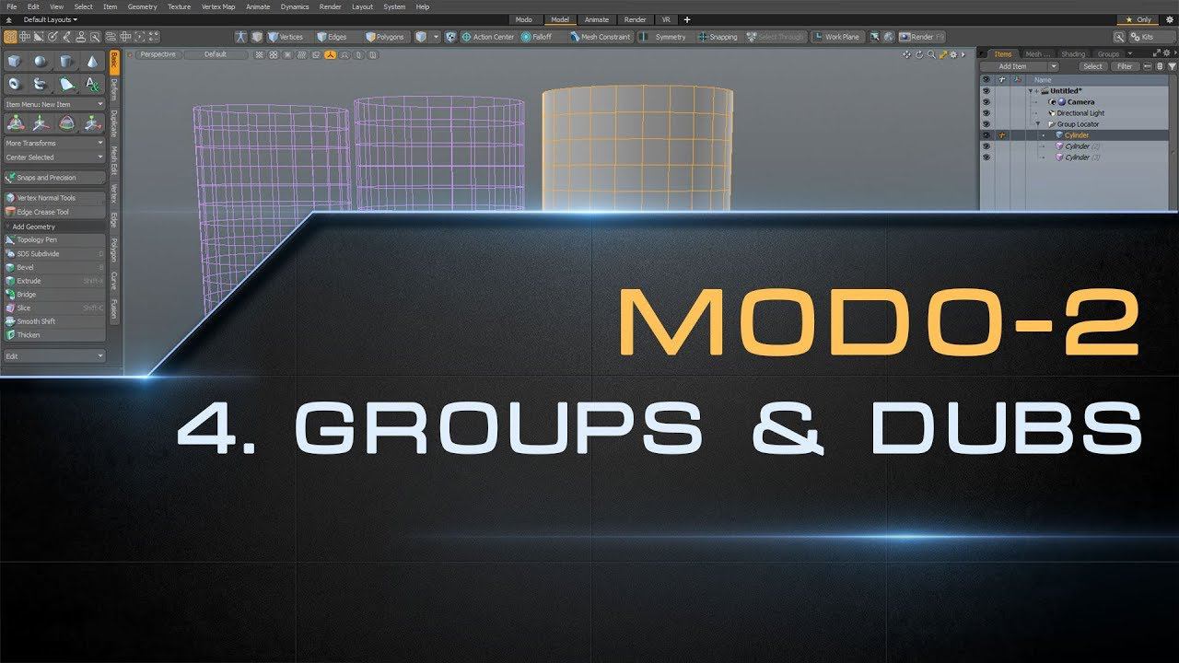Select the Text tool icon

pyautogui.click(x=93, y=84)
